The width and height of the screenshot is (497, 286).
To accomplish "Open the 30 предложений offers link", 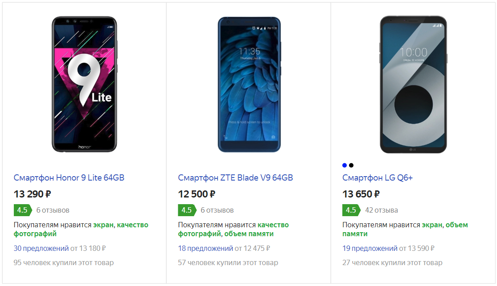I will pos(41,248).
